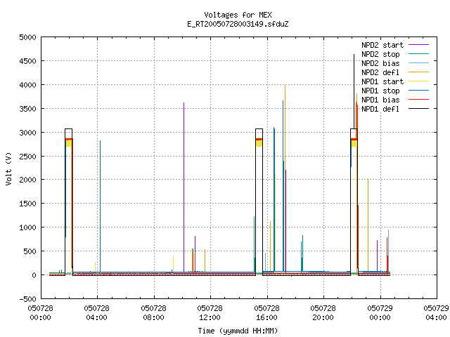
Task: Click the '050729 00:00' x-axis tick label
Action: pos(380,313)
